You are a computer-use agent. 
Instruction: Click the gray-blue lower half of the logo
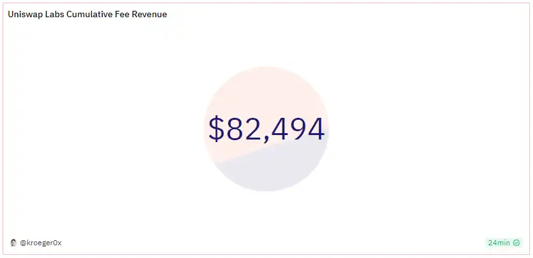pos(281,172)
